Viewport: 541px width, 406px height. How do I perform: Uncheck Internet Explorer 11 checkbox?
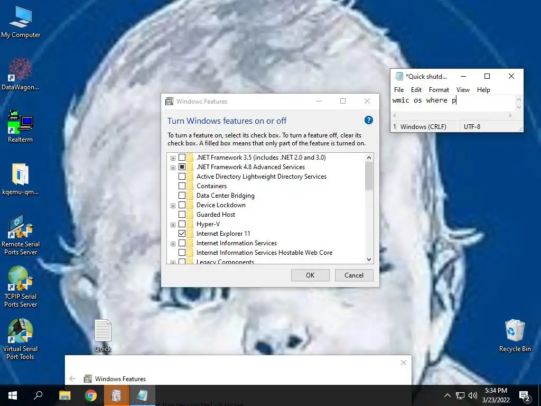pyautogui.click(x=182, y=233)
